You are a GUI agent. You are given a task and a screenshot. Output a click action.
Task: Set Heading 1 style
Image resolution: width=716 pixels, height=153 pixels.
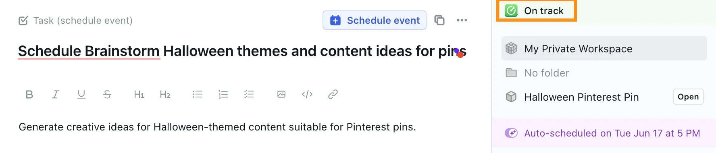(x=139, y=94)
